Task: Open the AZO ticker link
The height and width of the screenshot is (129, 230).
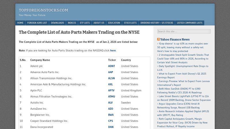Action: [111, 109]
